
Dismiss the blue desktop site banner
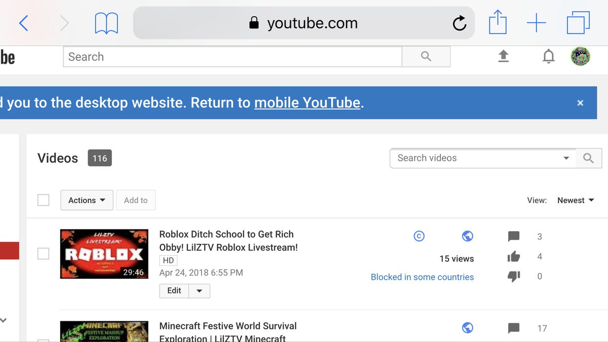[x=580, y=103]
